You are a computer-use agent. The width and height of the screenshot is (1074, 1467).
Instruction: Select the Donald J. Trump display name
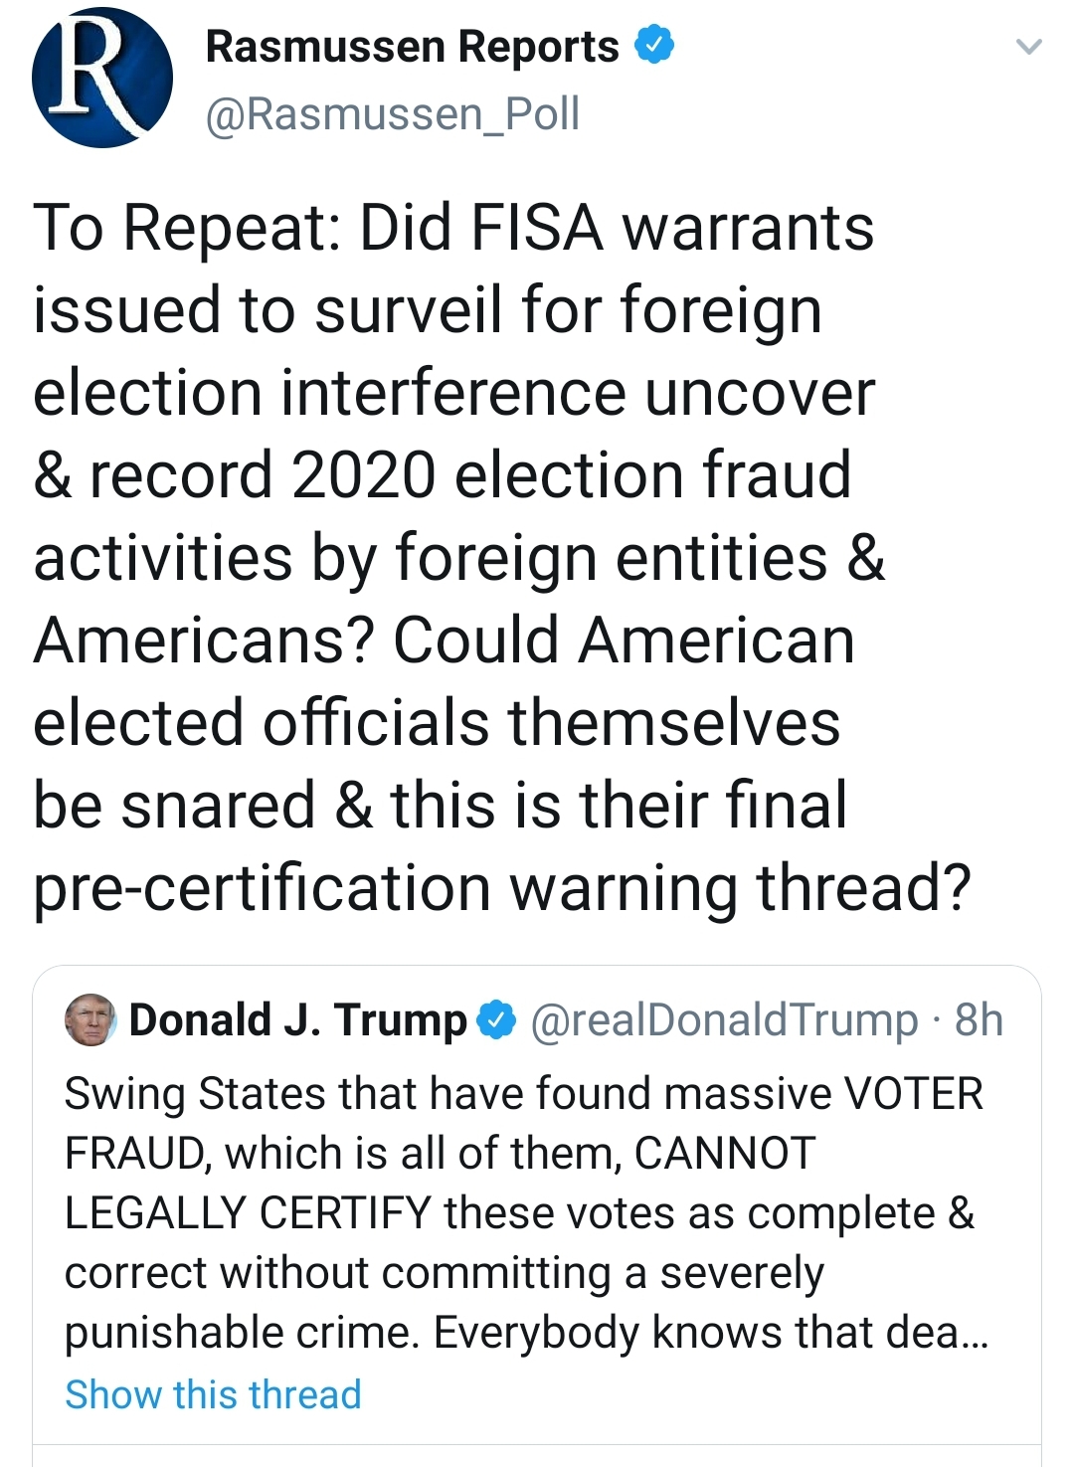pyautogui.click(x=297, y=1019)
